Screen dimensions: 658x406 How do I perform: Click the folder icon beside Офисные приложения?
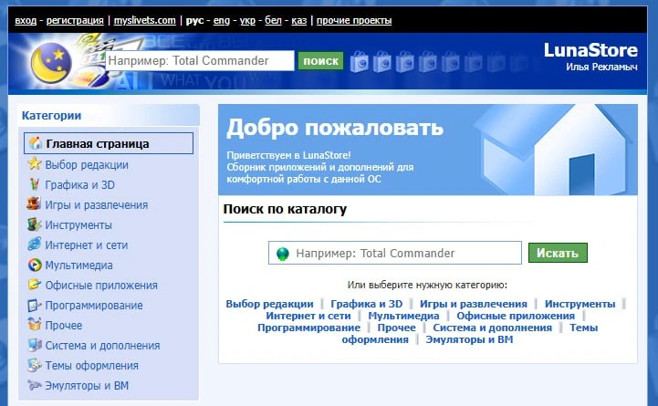[x=34, y=285]
